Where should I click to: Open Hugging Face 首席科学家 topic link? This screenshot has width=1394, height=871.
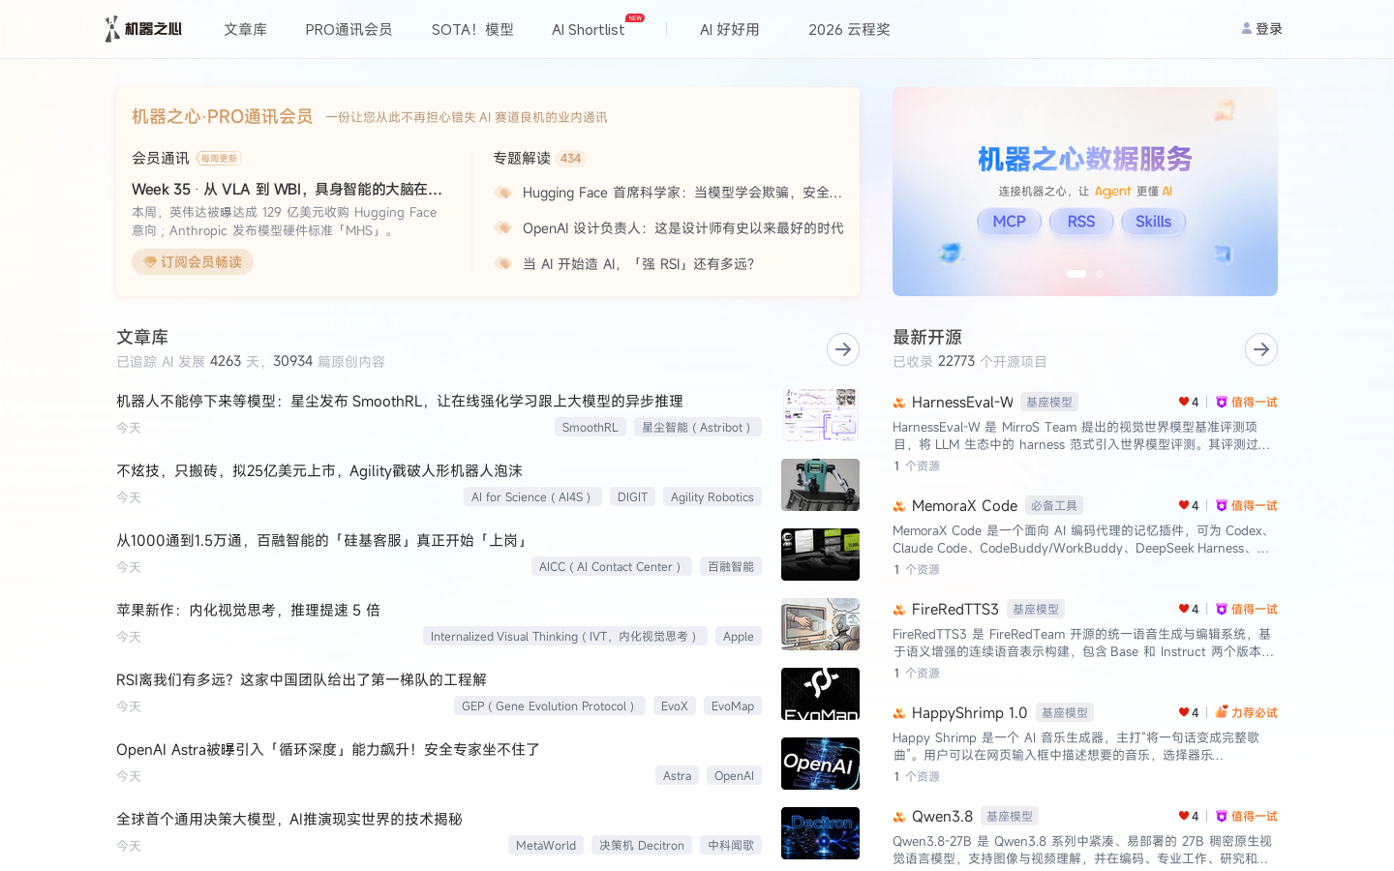[682, 193]
